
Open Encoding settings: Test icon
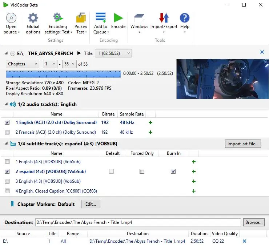58,17
